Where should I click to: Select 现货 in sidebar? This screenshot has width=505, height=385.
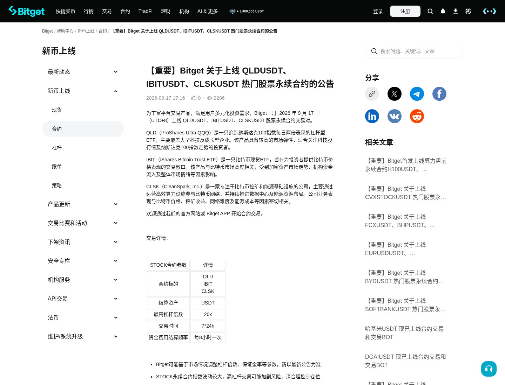(83, 110)
